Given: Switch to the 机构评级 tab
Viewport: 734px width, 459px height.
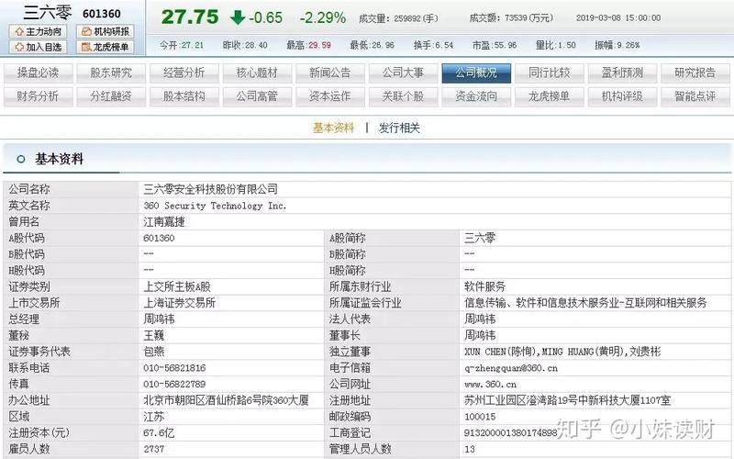Looking at the screenshot, I should [622, 96].
